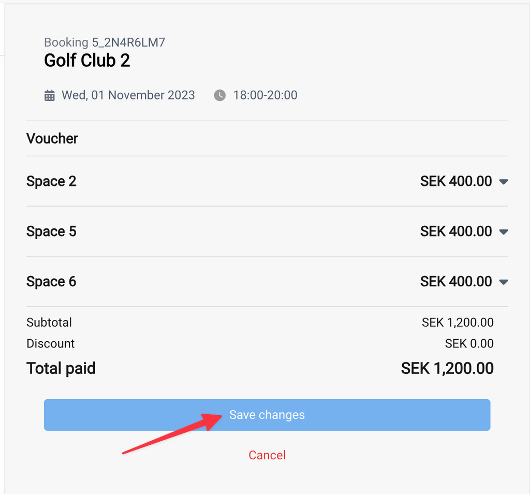The height and width of the screenshot is (494, 530).
Task: Click the calendar icon beside the date
Action: pyautogui.click(x=50, y=95)
